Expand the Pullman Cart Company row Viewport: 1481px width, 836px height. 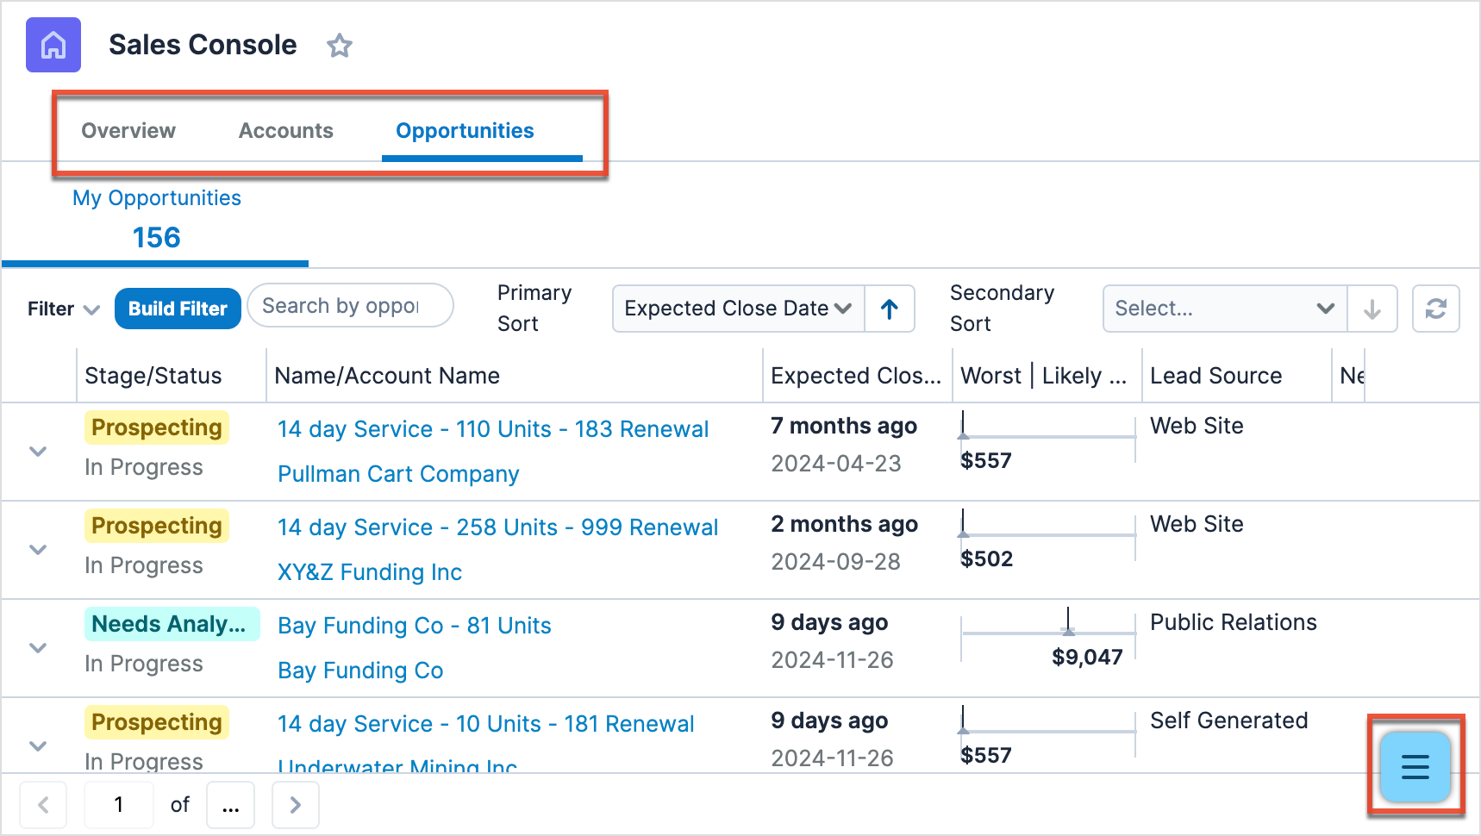38,452
